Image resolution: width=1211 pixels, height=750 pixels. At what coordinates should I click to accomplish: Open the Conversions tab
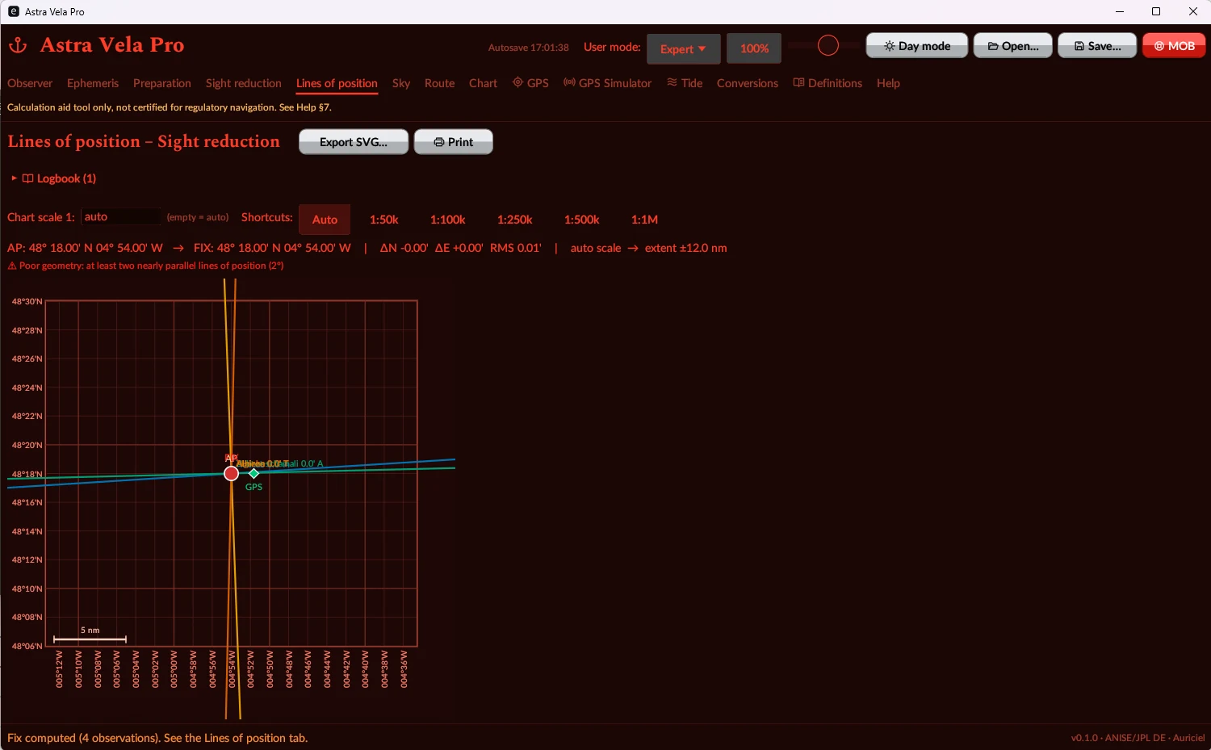pos(748,83)
